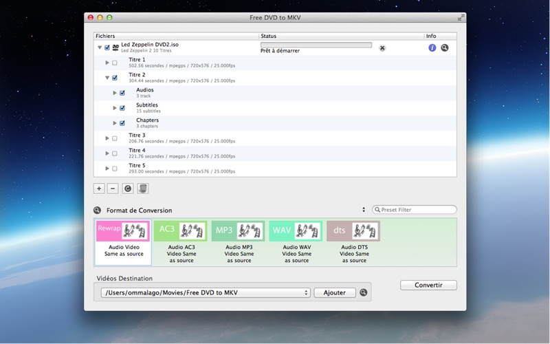Viewport: 550px width, 344px height.
Task: Click the magnifier icon in the Info column
Action: click(444, 47)
